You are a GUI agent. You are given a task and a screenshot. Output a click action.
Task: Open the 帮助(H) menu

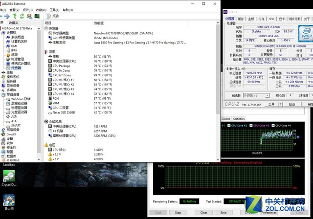(68, 10)
